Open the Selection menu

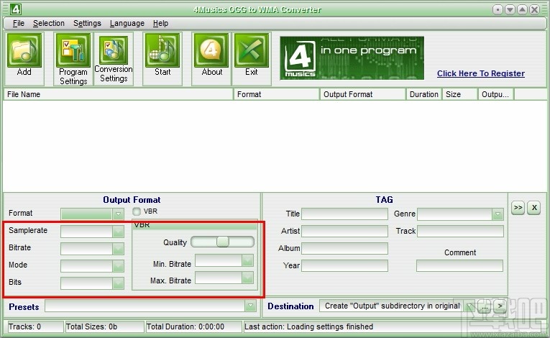(49, 23)
